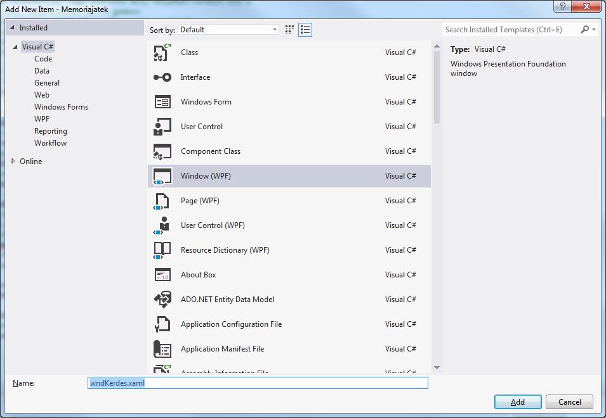
Task: Select the Application Manifest File icon
Action: tap(162, 349)
